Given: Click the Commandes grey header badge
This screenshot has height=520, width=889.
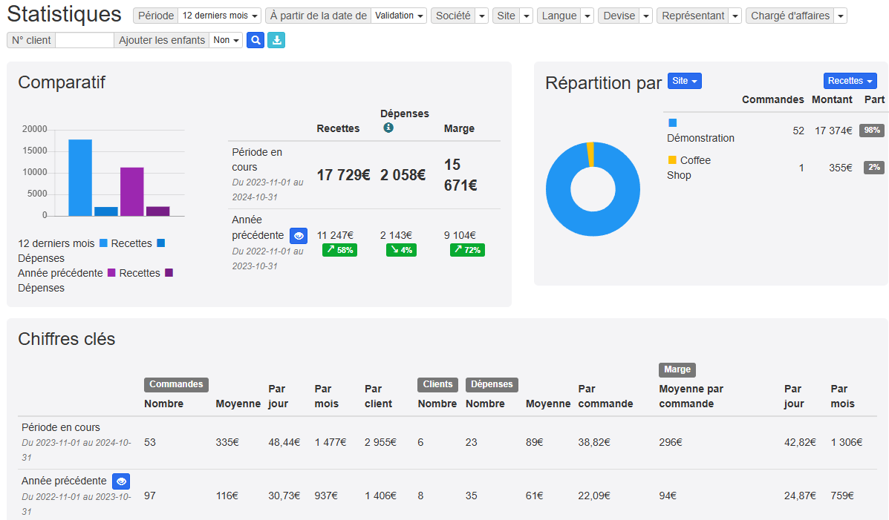Looking at the screenshot, I should point(176,384).
